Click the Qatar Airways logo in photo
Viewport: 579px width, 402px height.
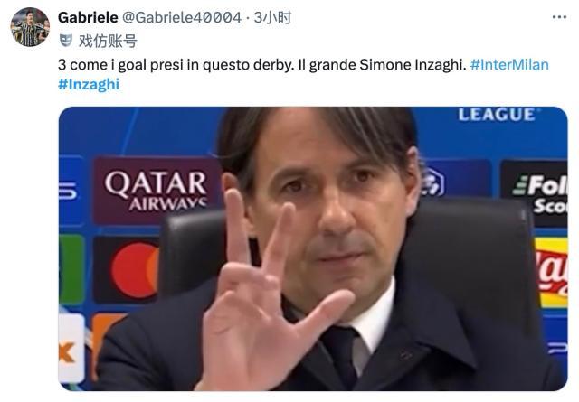tap(157, 191)
